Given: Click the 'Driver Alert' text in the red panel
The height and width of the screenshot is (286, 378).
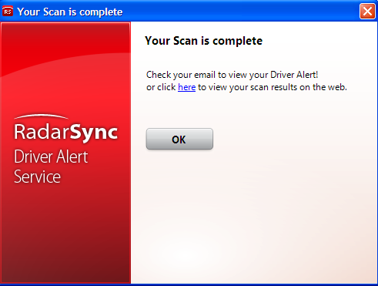Looking at the screenshot, I should tap(51, 156).
